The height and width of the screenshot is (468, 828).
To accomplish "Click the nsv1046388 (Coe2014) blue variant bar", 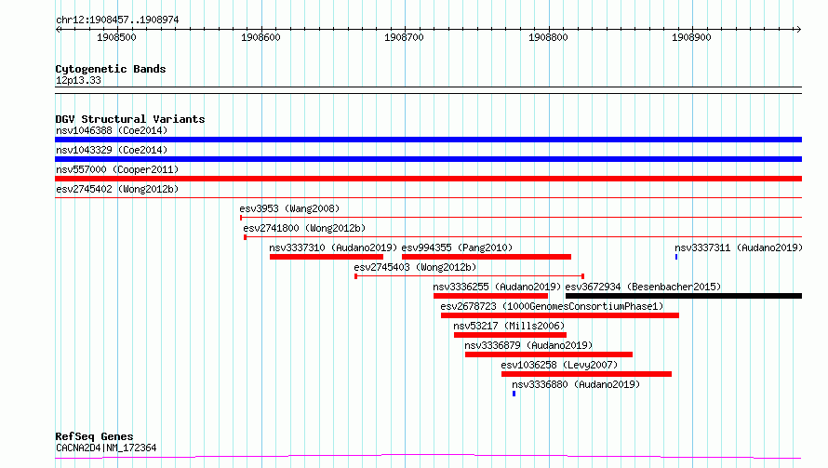I will tap(428, 140).
